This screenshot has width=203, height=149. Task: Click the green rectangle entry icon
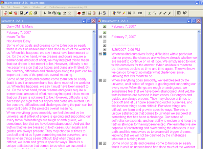[150, 13]
